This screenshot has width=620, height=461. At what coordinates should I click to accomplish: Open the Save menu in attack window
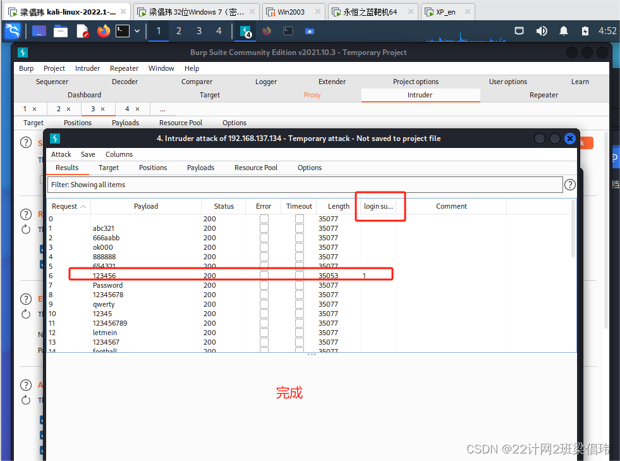(x=88, y=154)
